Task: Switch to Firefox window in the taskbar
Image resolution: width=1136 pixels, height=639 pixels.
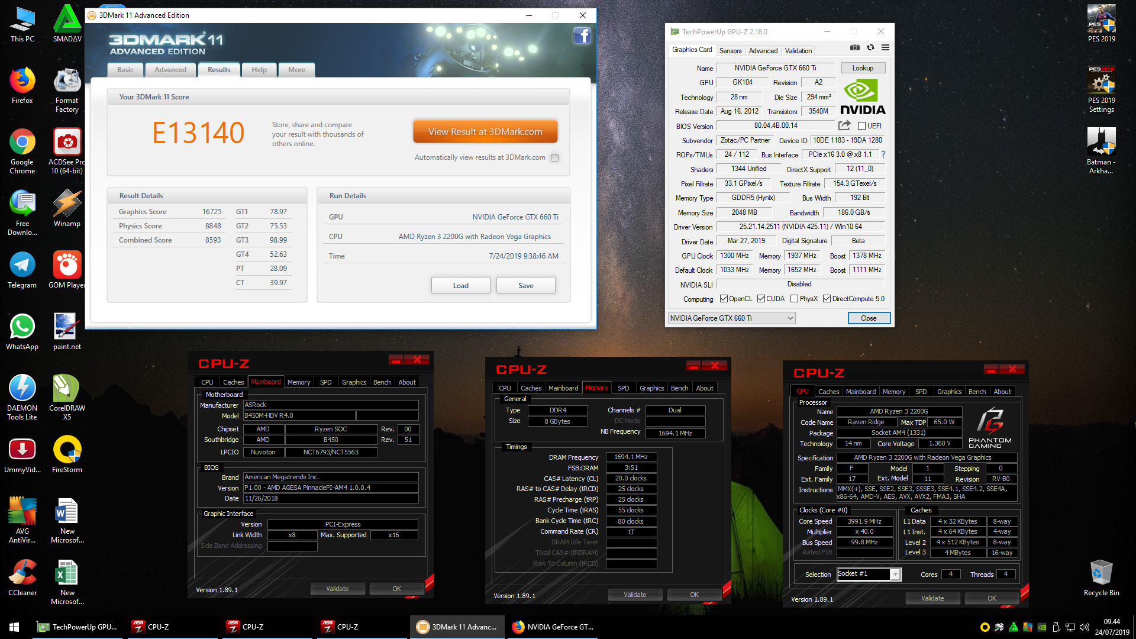Action: [x=551, y=627]
